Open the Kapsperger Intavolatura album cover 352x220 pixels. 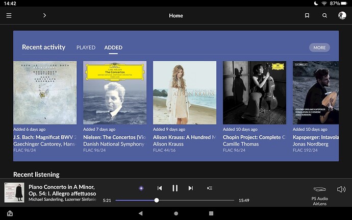(316, 92)
